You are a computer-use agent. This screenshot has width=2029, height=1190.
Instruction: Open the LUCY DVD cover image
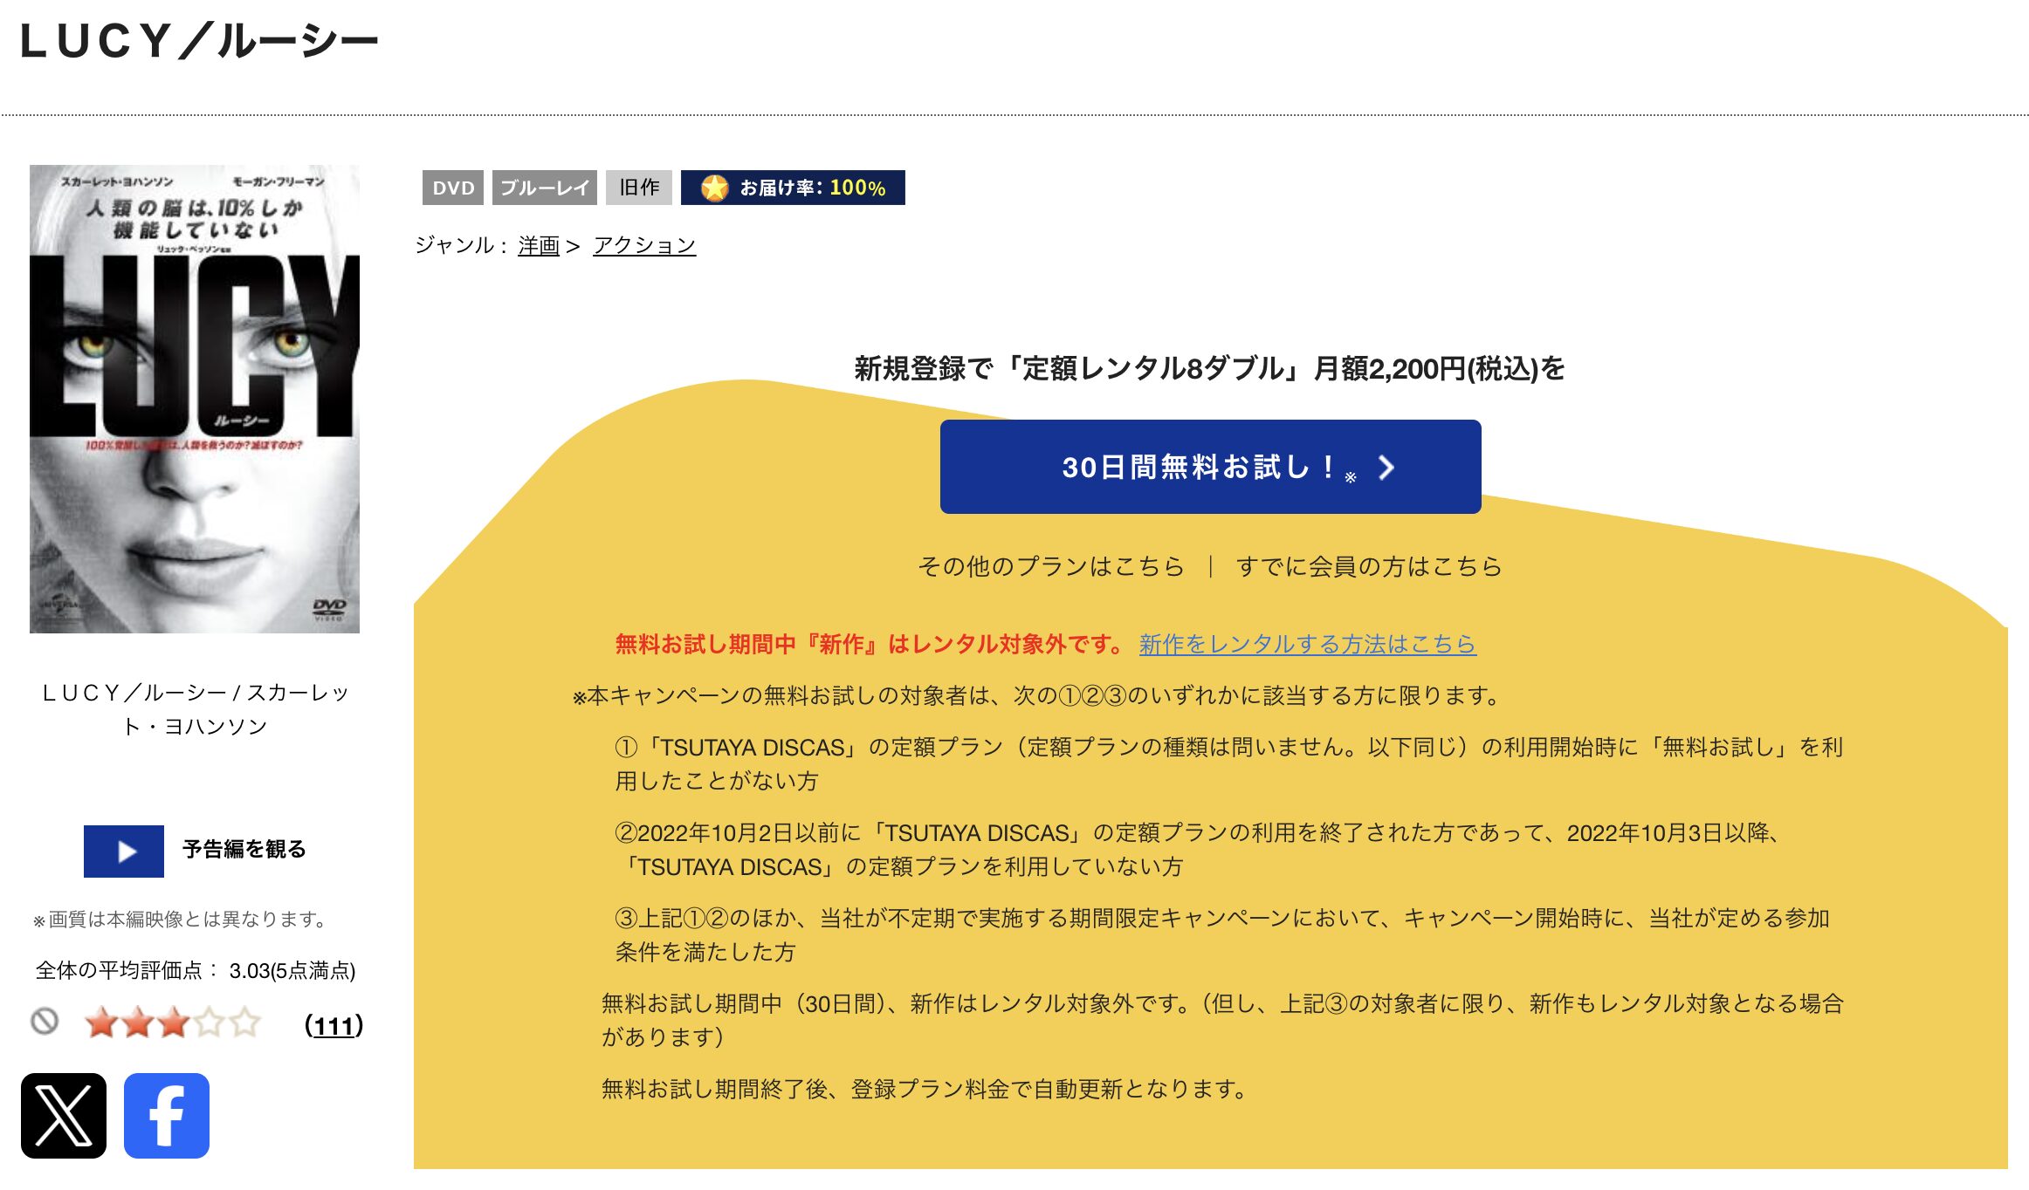point(195,399)
